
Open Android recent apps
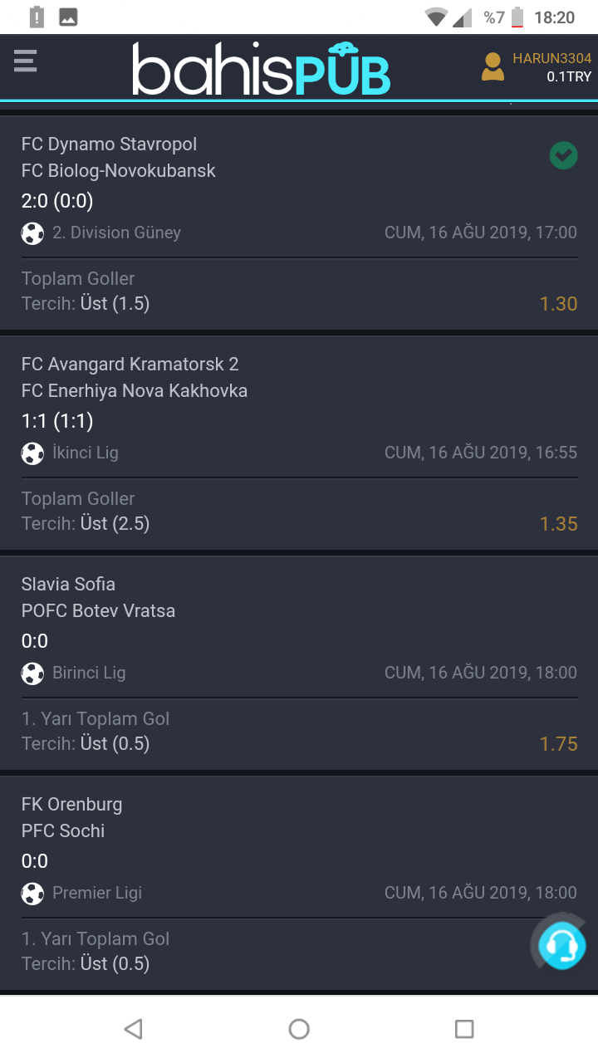tap(464, 1030)
